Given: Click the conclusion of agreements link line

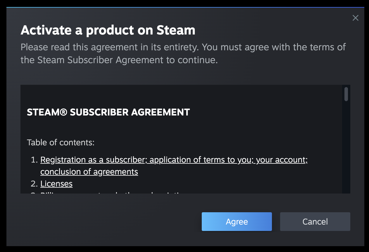Looking at the screenshot, I should coord(89,172).
